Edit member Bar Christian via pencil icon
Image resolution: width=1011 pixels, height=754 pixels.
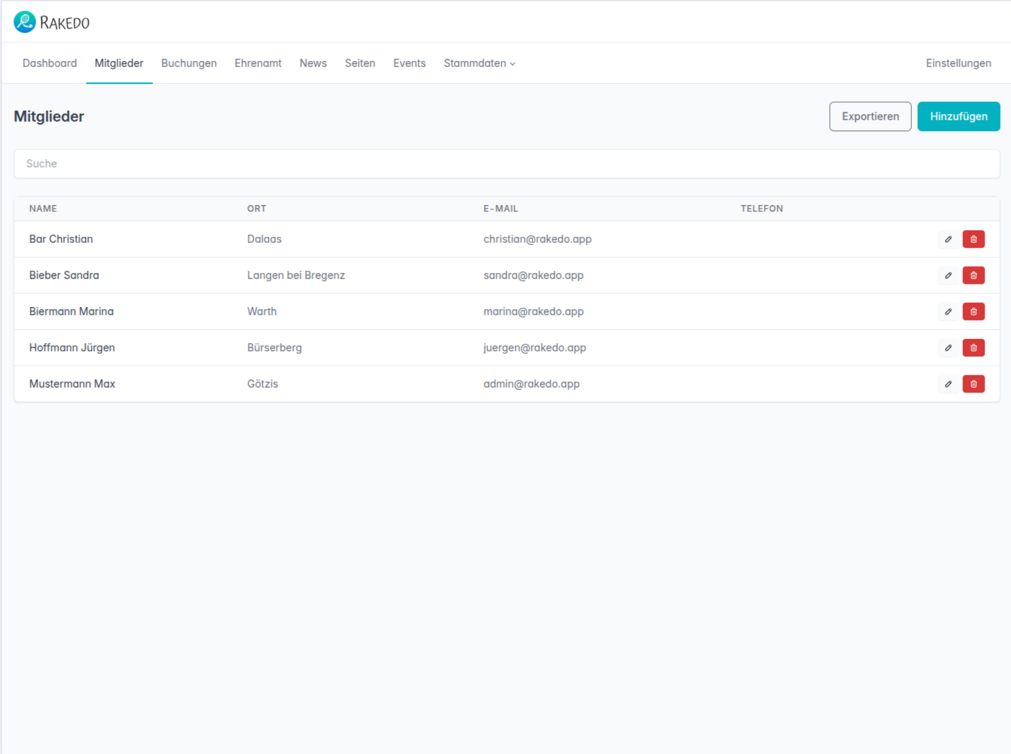click(948, 239)
